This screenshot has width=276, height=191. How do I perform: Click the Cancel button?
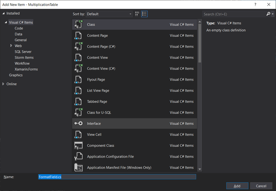point(261,186)
